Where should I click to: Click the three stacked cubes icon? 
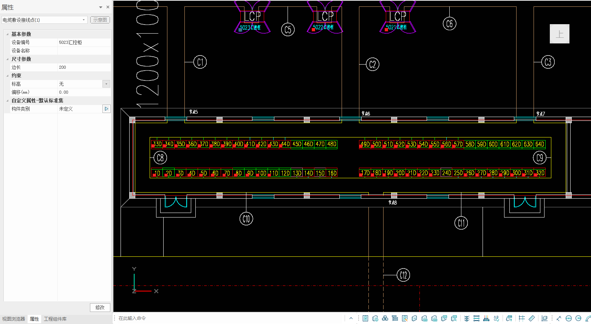(x=385, y=318)
